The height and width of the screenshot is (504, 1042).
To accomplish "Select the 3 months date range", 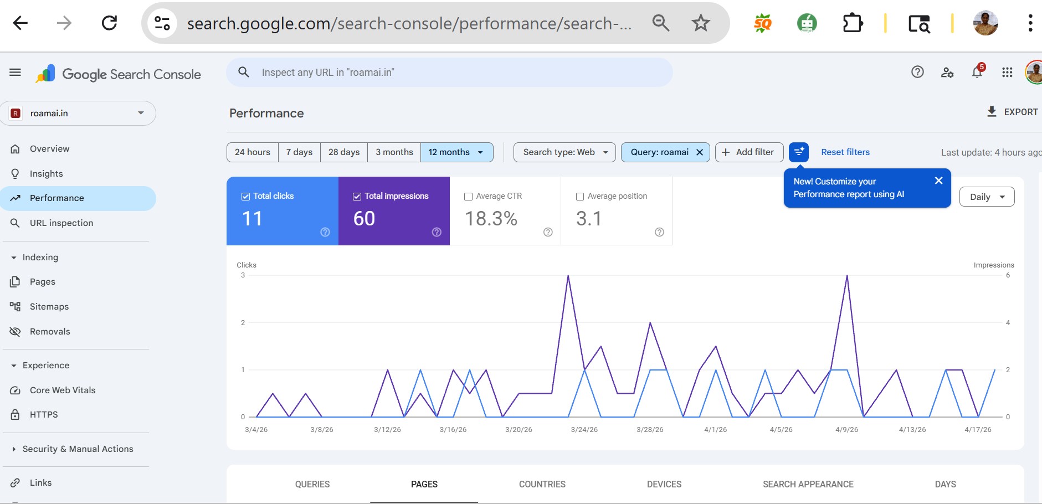I will tap(394, 152).
